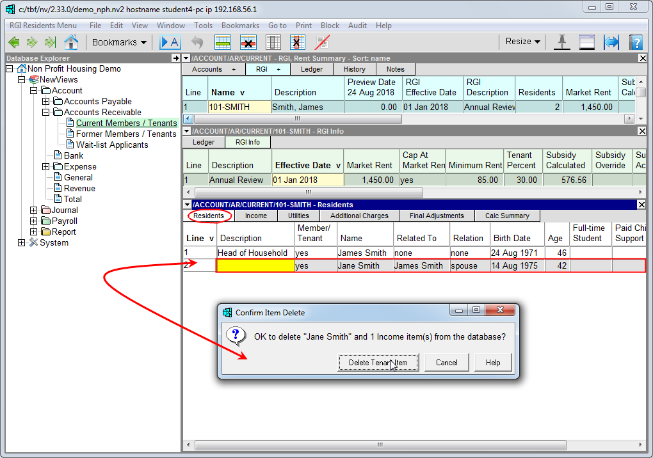
Task: Switch to the Utilities tab
Action: (x=298, y=216)
